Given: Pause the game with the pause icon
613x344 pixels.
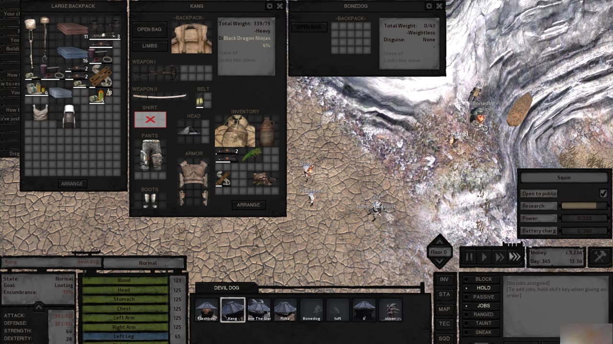Looking at the screenshot, I should pos(469,257).
